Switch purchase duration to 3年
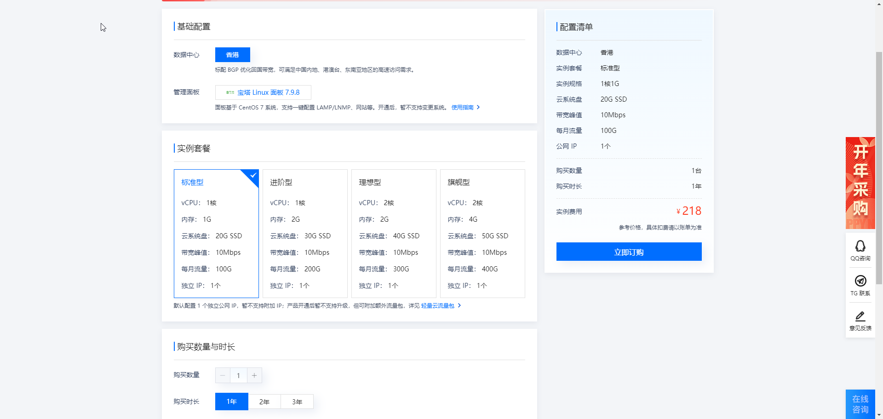The height and width of the screenshot is (419, 883). pyautogui.click(x=297, y=401)
